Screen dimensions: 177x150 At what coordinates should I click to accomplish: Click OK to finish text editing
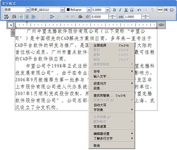(x=166, y=10)
